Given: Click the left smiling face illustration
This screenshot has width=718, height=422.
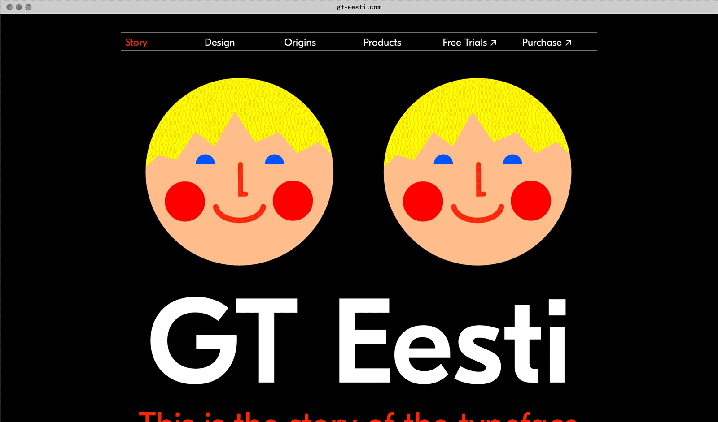Looking at the screenshot, I should [x=239, y=172].
